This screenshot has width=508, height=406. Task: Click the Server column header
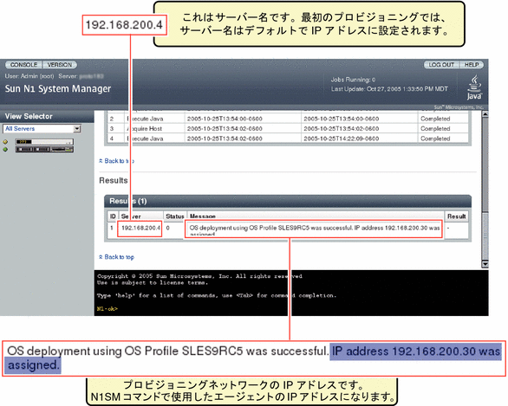(140, 216)
